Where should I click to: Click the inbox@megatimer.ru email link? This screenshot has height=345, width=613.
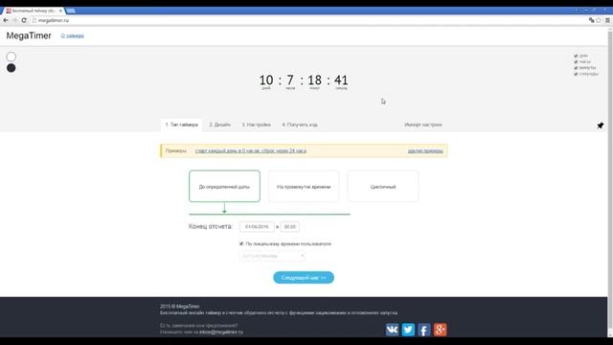pos(221,333)
